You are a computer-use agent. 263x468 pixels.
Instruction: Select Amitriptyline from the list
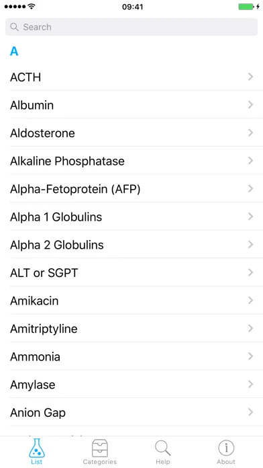(x=131, y=329)
